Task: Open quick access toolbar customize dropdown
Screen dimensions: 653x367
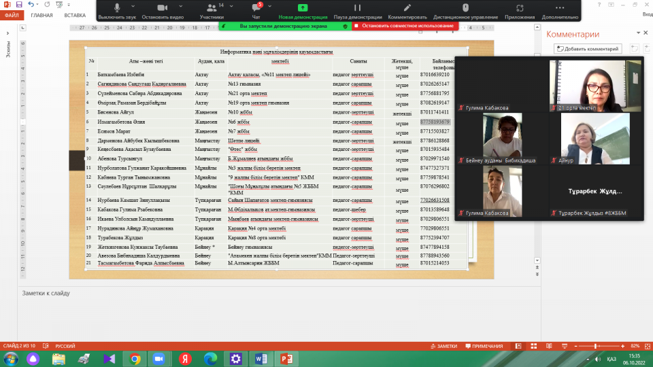Action: pos(69,5)
